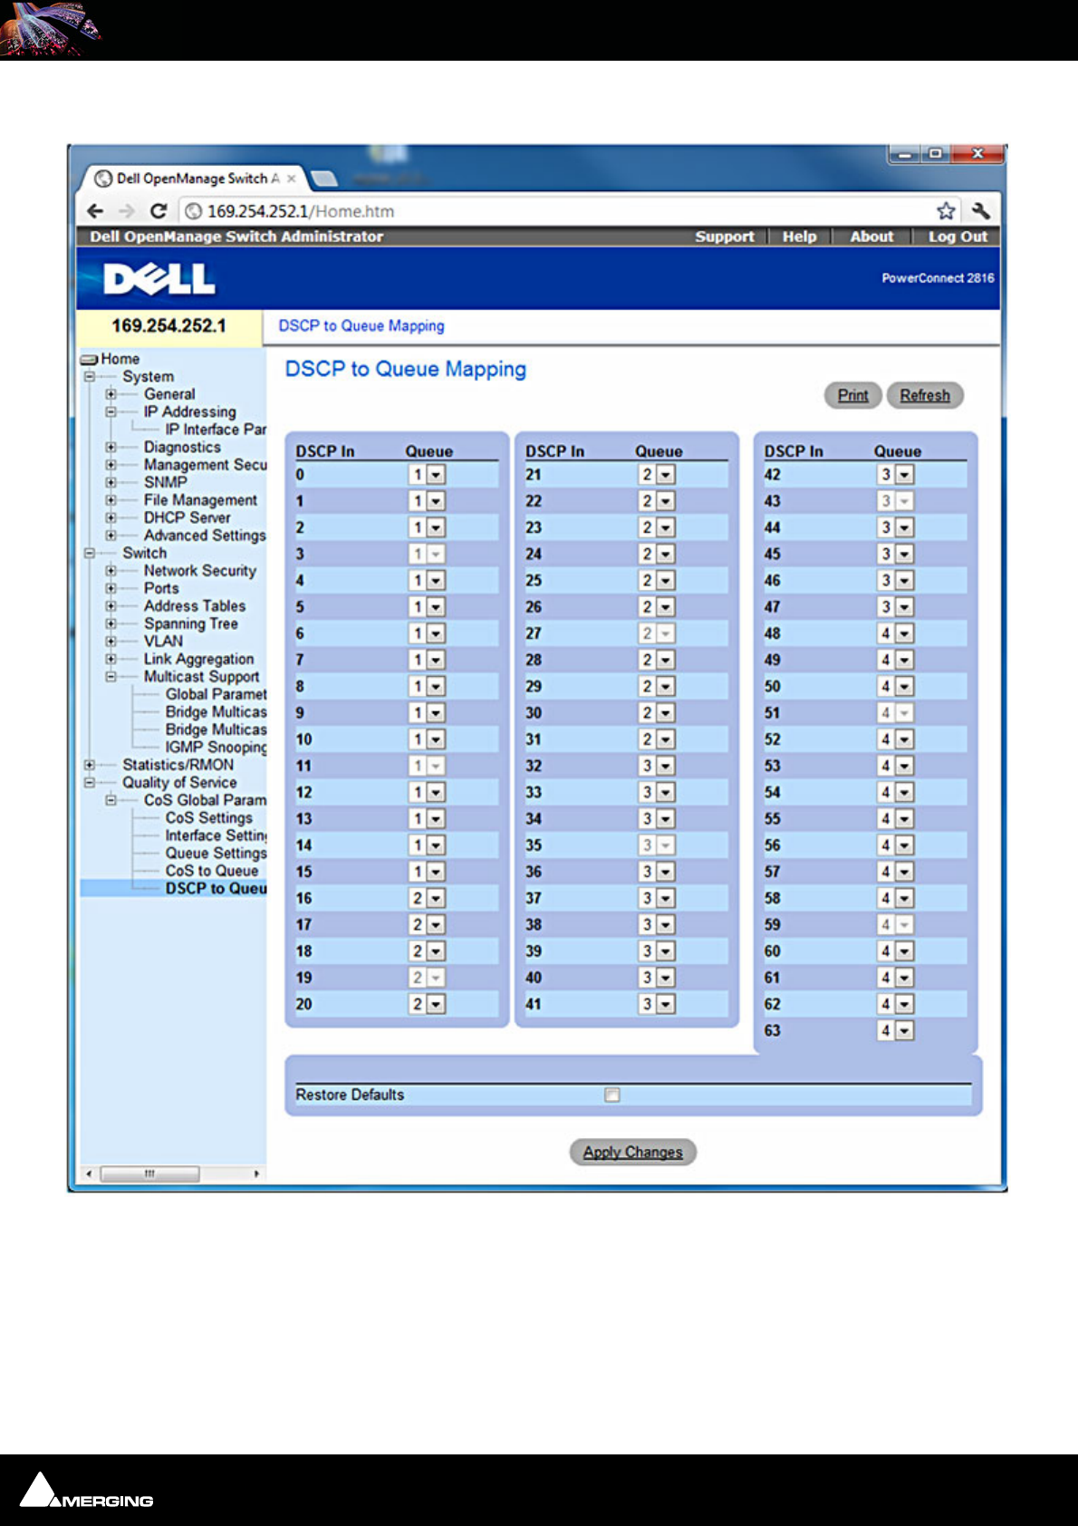This screenshot has width=1078, height=1526.
Task: Open Queue dropdown for DSCP 21
Action: tap(657, 475)
